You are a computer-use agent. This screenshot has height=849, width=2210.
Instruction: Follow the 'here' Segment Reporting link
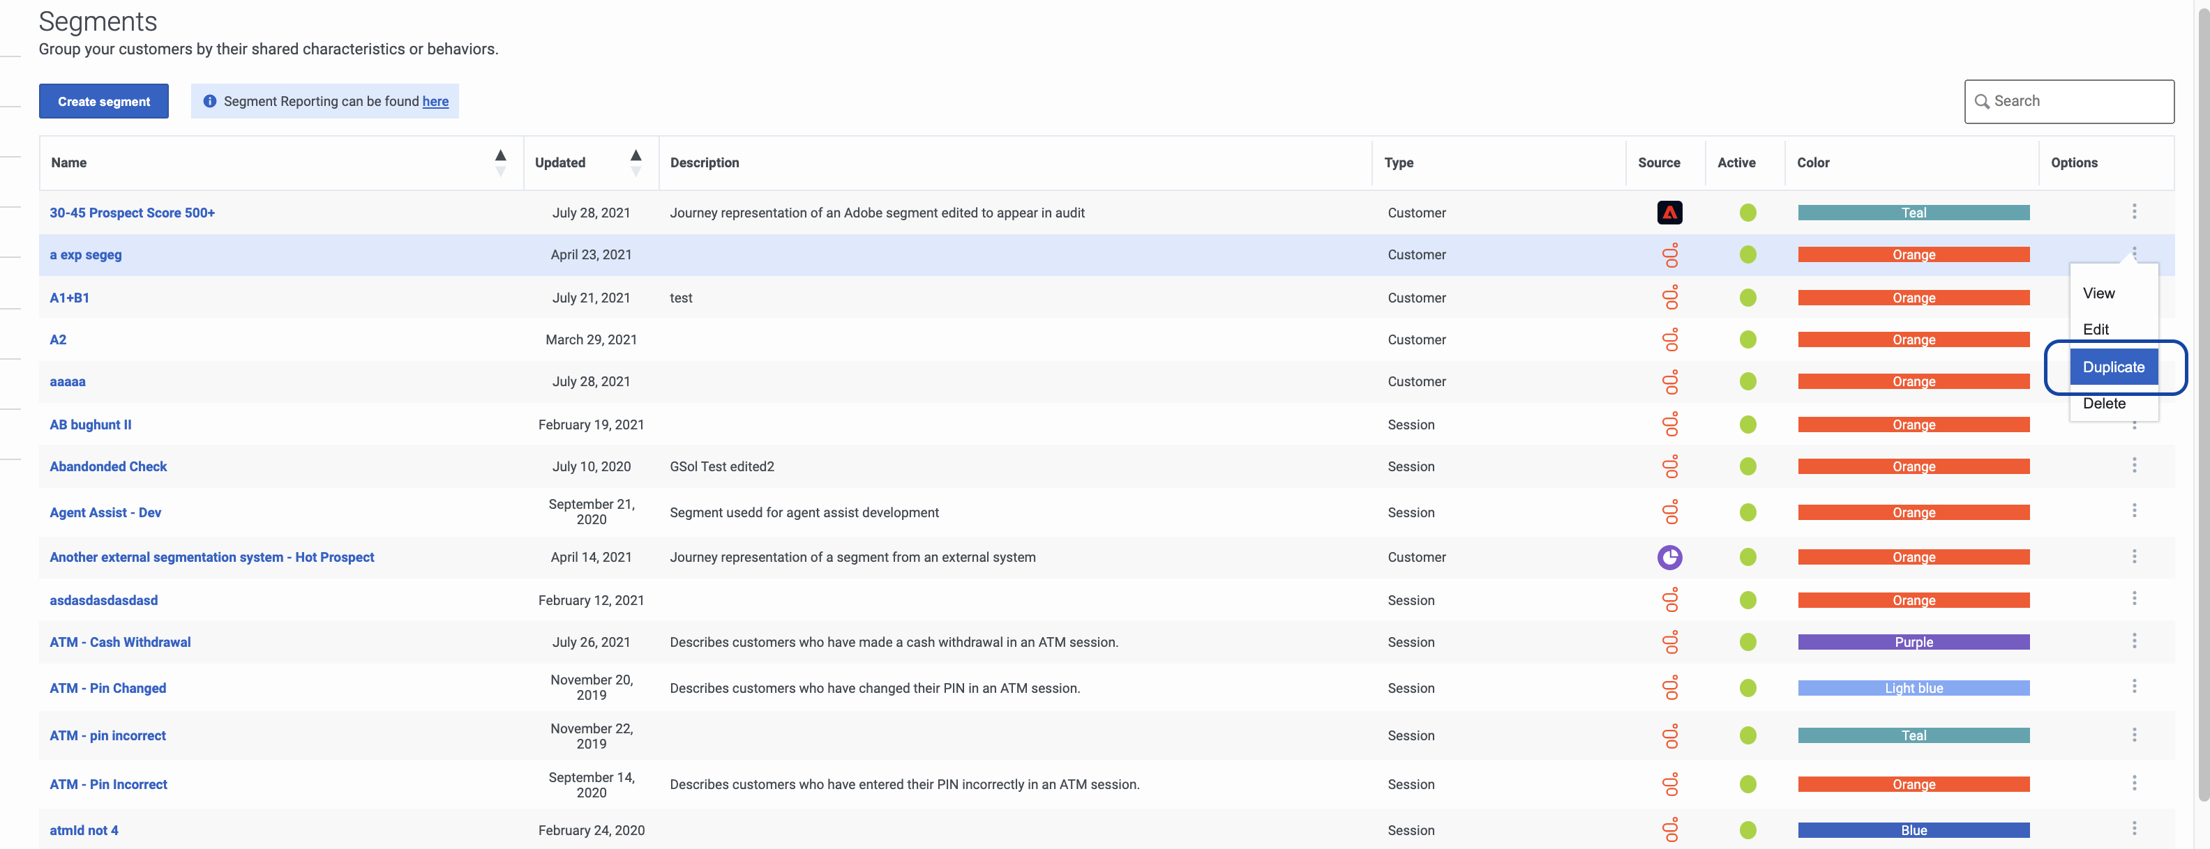pyautogui.click(x=435, y=101)
